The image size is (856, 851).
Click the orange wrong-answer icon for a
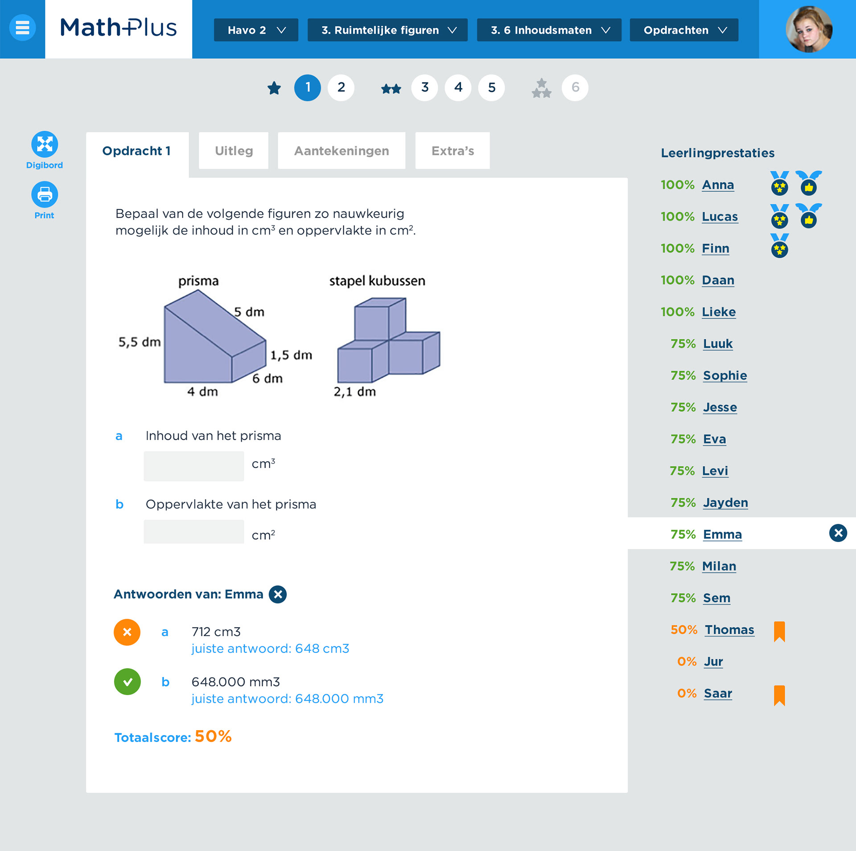point(127,632)
